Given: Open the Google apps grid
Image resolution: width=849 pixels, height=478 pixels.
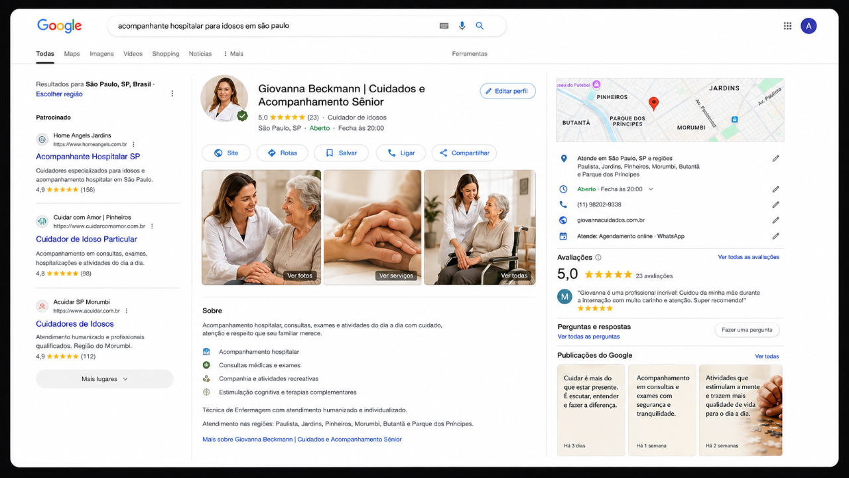Looking at the screenshot, I should (787, 26).
